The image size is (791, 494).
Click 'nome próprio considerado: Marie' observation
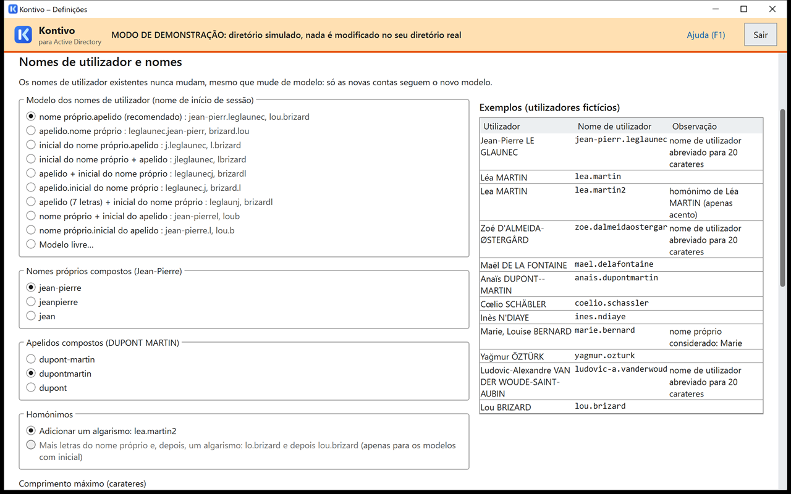click(x=716, y=337)
